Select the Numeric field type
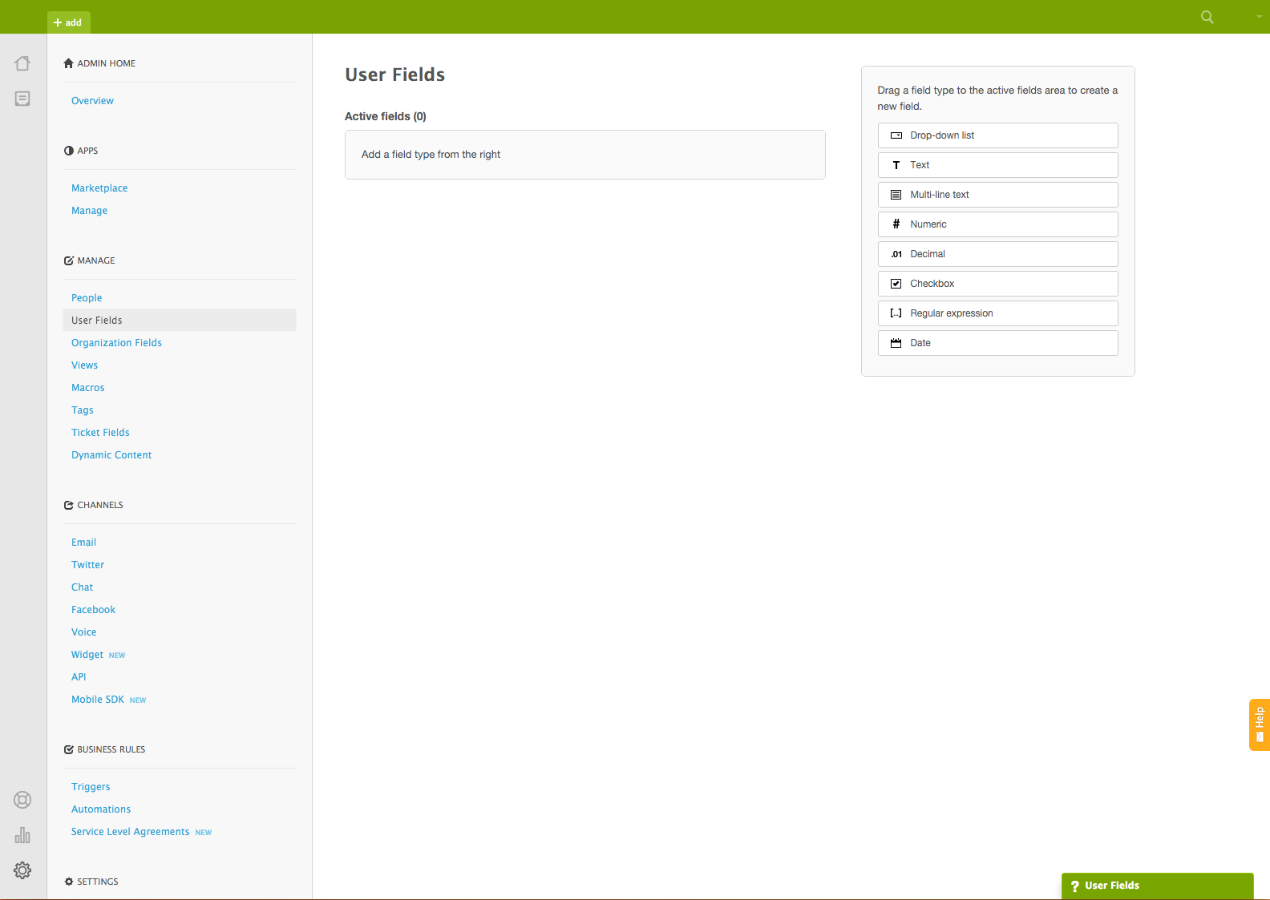1270x900 pixels. (x=997, y=224)
